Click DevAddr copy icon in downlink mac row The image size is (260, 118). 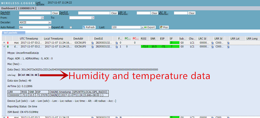pyautogui.click(x=92, y=43)
